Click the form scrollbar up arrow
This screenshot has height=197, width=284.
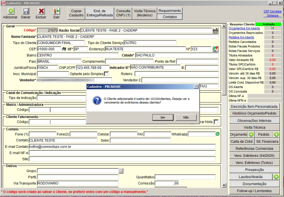224,26
